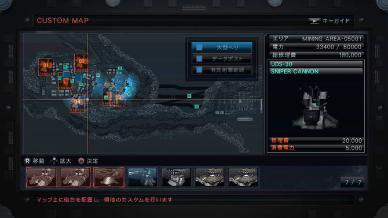
Task: Click the 33400 / 80000 power value
Action: 339,47
